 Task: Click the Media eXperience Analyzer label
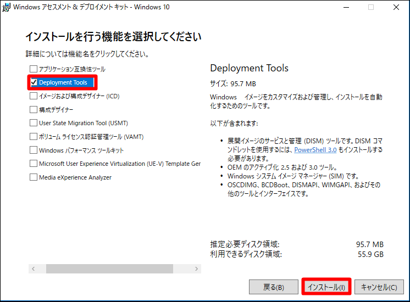pos(75,177)
